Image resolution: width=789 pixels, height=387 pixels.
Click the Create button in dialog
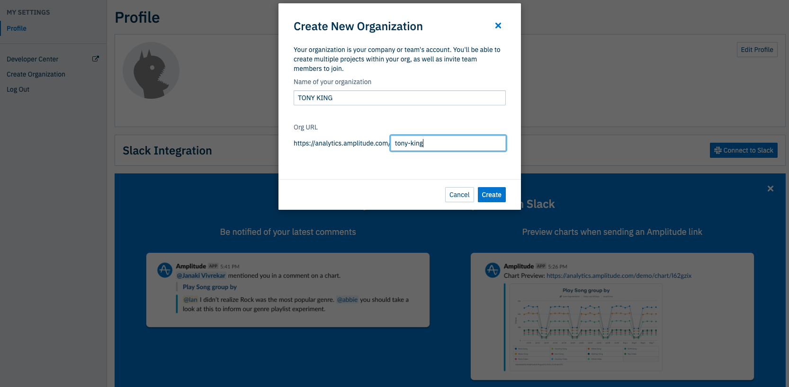(492, 195)
